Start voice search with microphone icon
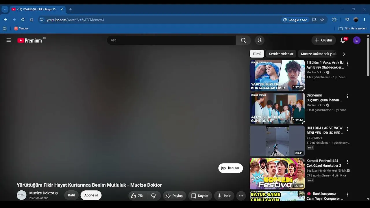Screen dimensions: 370x208 (x=260, y=40)
